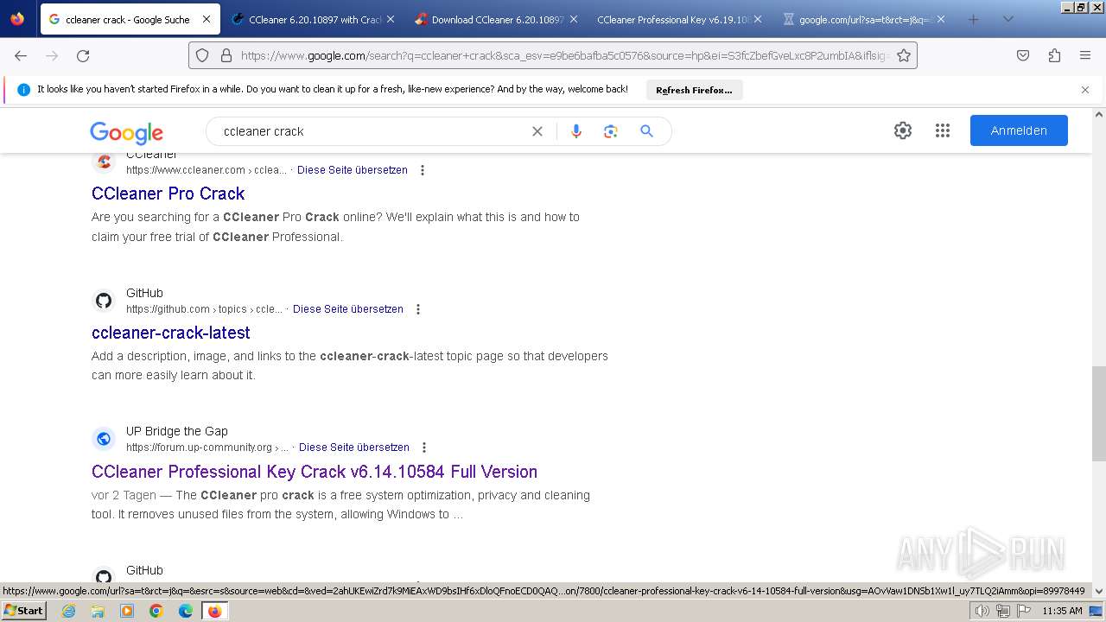Open the extensions panel
Screen dimensions: 1106x622
[1054, 55]
